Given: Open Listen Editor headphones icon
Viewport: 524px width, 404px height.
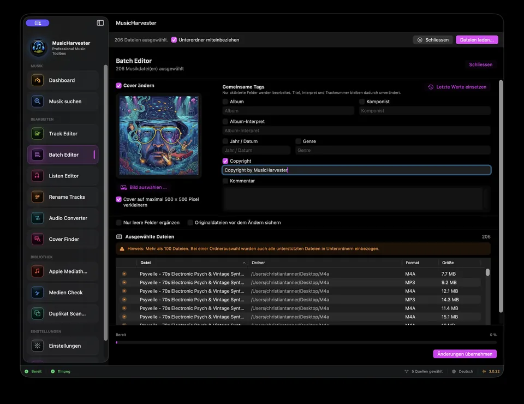Looking at the screenshot, I should pos(38,176).
